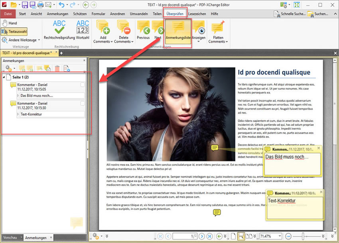Screen dimensions: 339x243
Task: Go to the next page
Action: click(202, 236)
